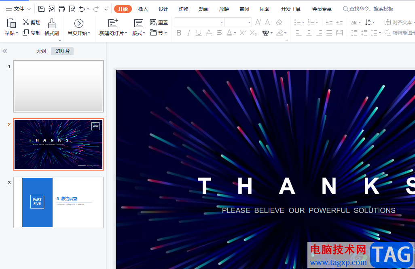Click the Start (开始) ribbon tab
The image size is (415, 269).
[x=123, y=9]
